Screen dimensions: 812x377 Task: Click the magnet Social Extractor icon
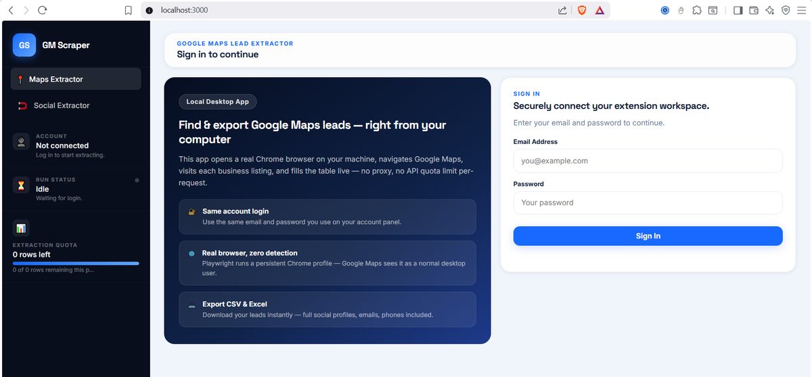(x=22, y=105)
